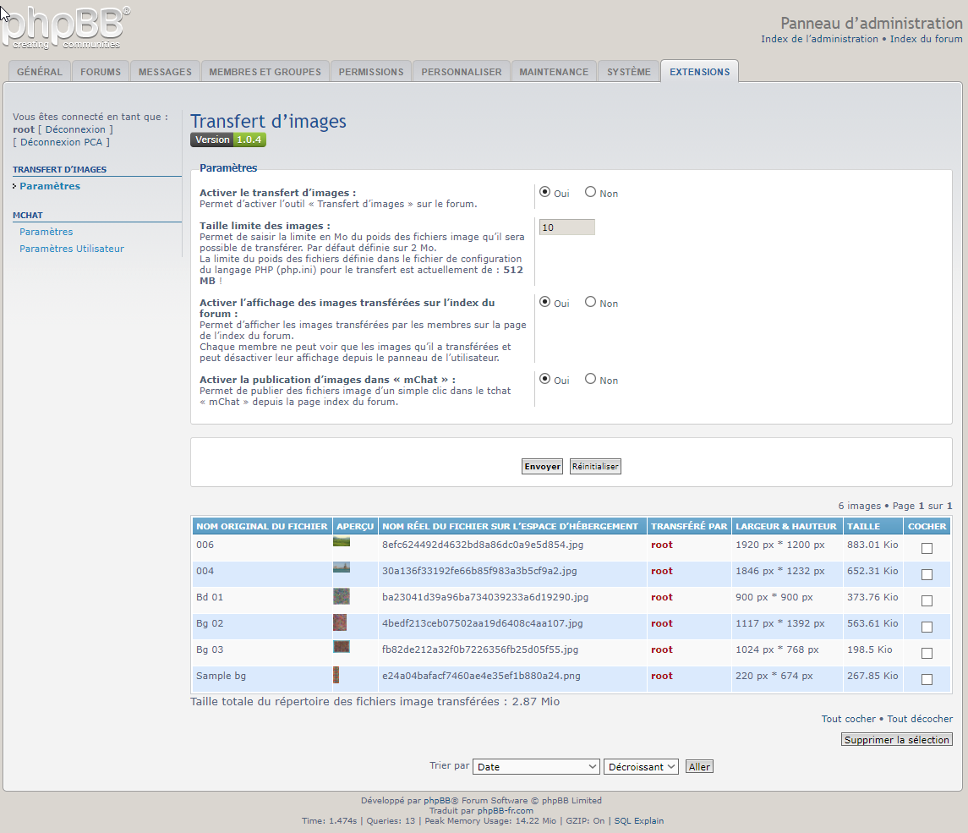Open the Permissions tab
Viewport: 968px width, 833px height.
[371, 72]
